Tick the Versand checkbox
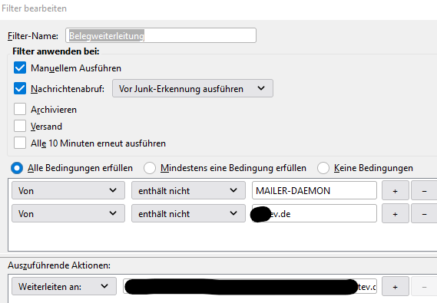Screen dimensions: 437x303 pyautogui.click(x=20, y=126)
